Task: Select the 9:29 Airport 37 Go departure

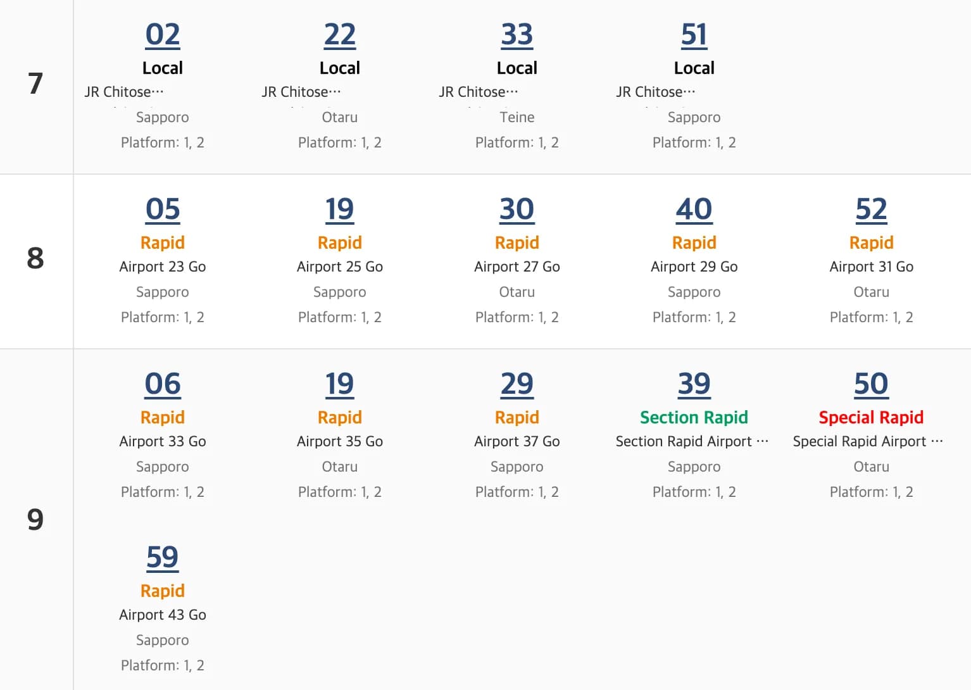Action: (517, 384)
